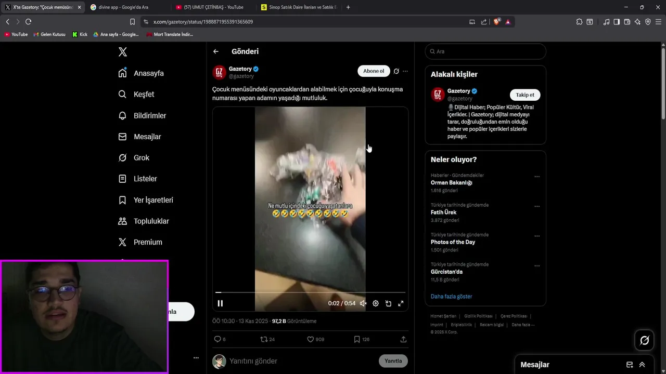Screen dimensions: 666x374
Task: Reload the page
Action: tap(28, 22)
